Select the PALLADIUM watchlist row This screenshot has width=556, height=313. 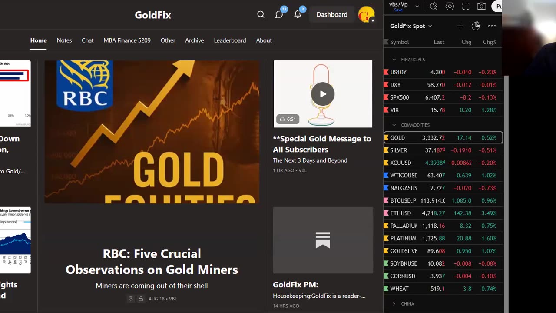pos(443,226)
